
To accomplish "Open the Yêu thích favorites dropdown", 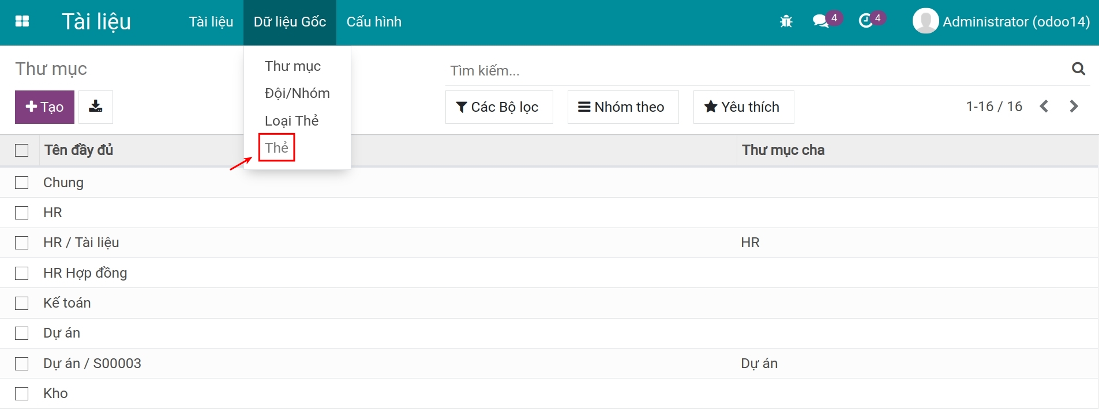I will 744,107.
